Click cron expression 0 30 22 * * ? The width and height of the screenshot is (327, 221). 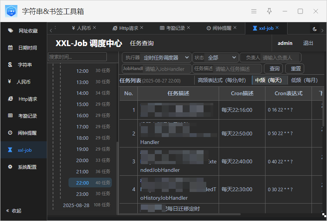click(x=280, y=190)
